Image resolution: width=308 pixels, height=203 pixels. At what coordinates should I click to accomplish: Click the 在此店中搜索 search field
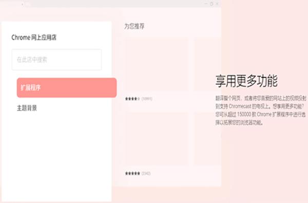56,60
